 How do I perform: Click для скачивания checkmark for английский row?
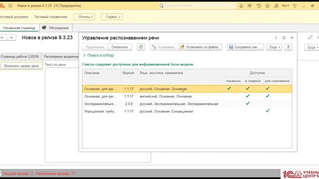pyautogui.click(x=268, y=96)
